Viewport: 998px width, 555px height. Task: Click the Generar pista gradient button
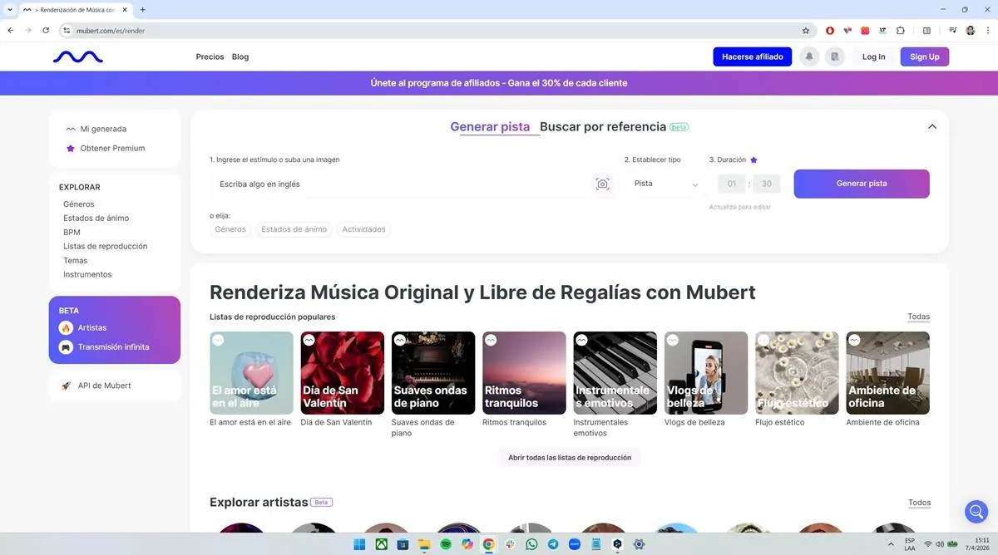click(862, 184)
